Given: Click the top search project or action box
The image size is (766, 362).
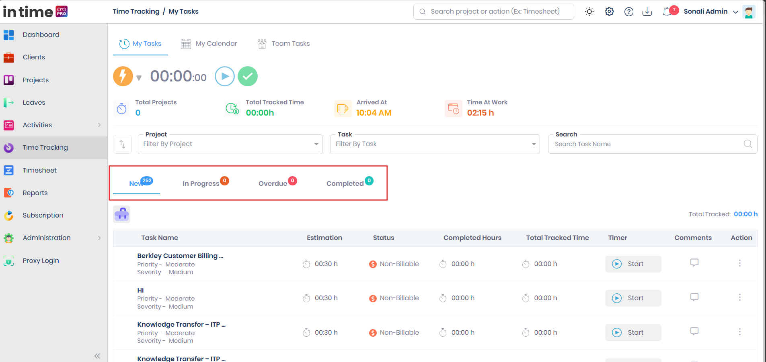Looking at the screenshot, I should point(493,12).
